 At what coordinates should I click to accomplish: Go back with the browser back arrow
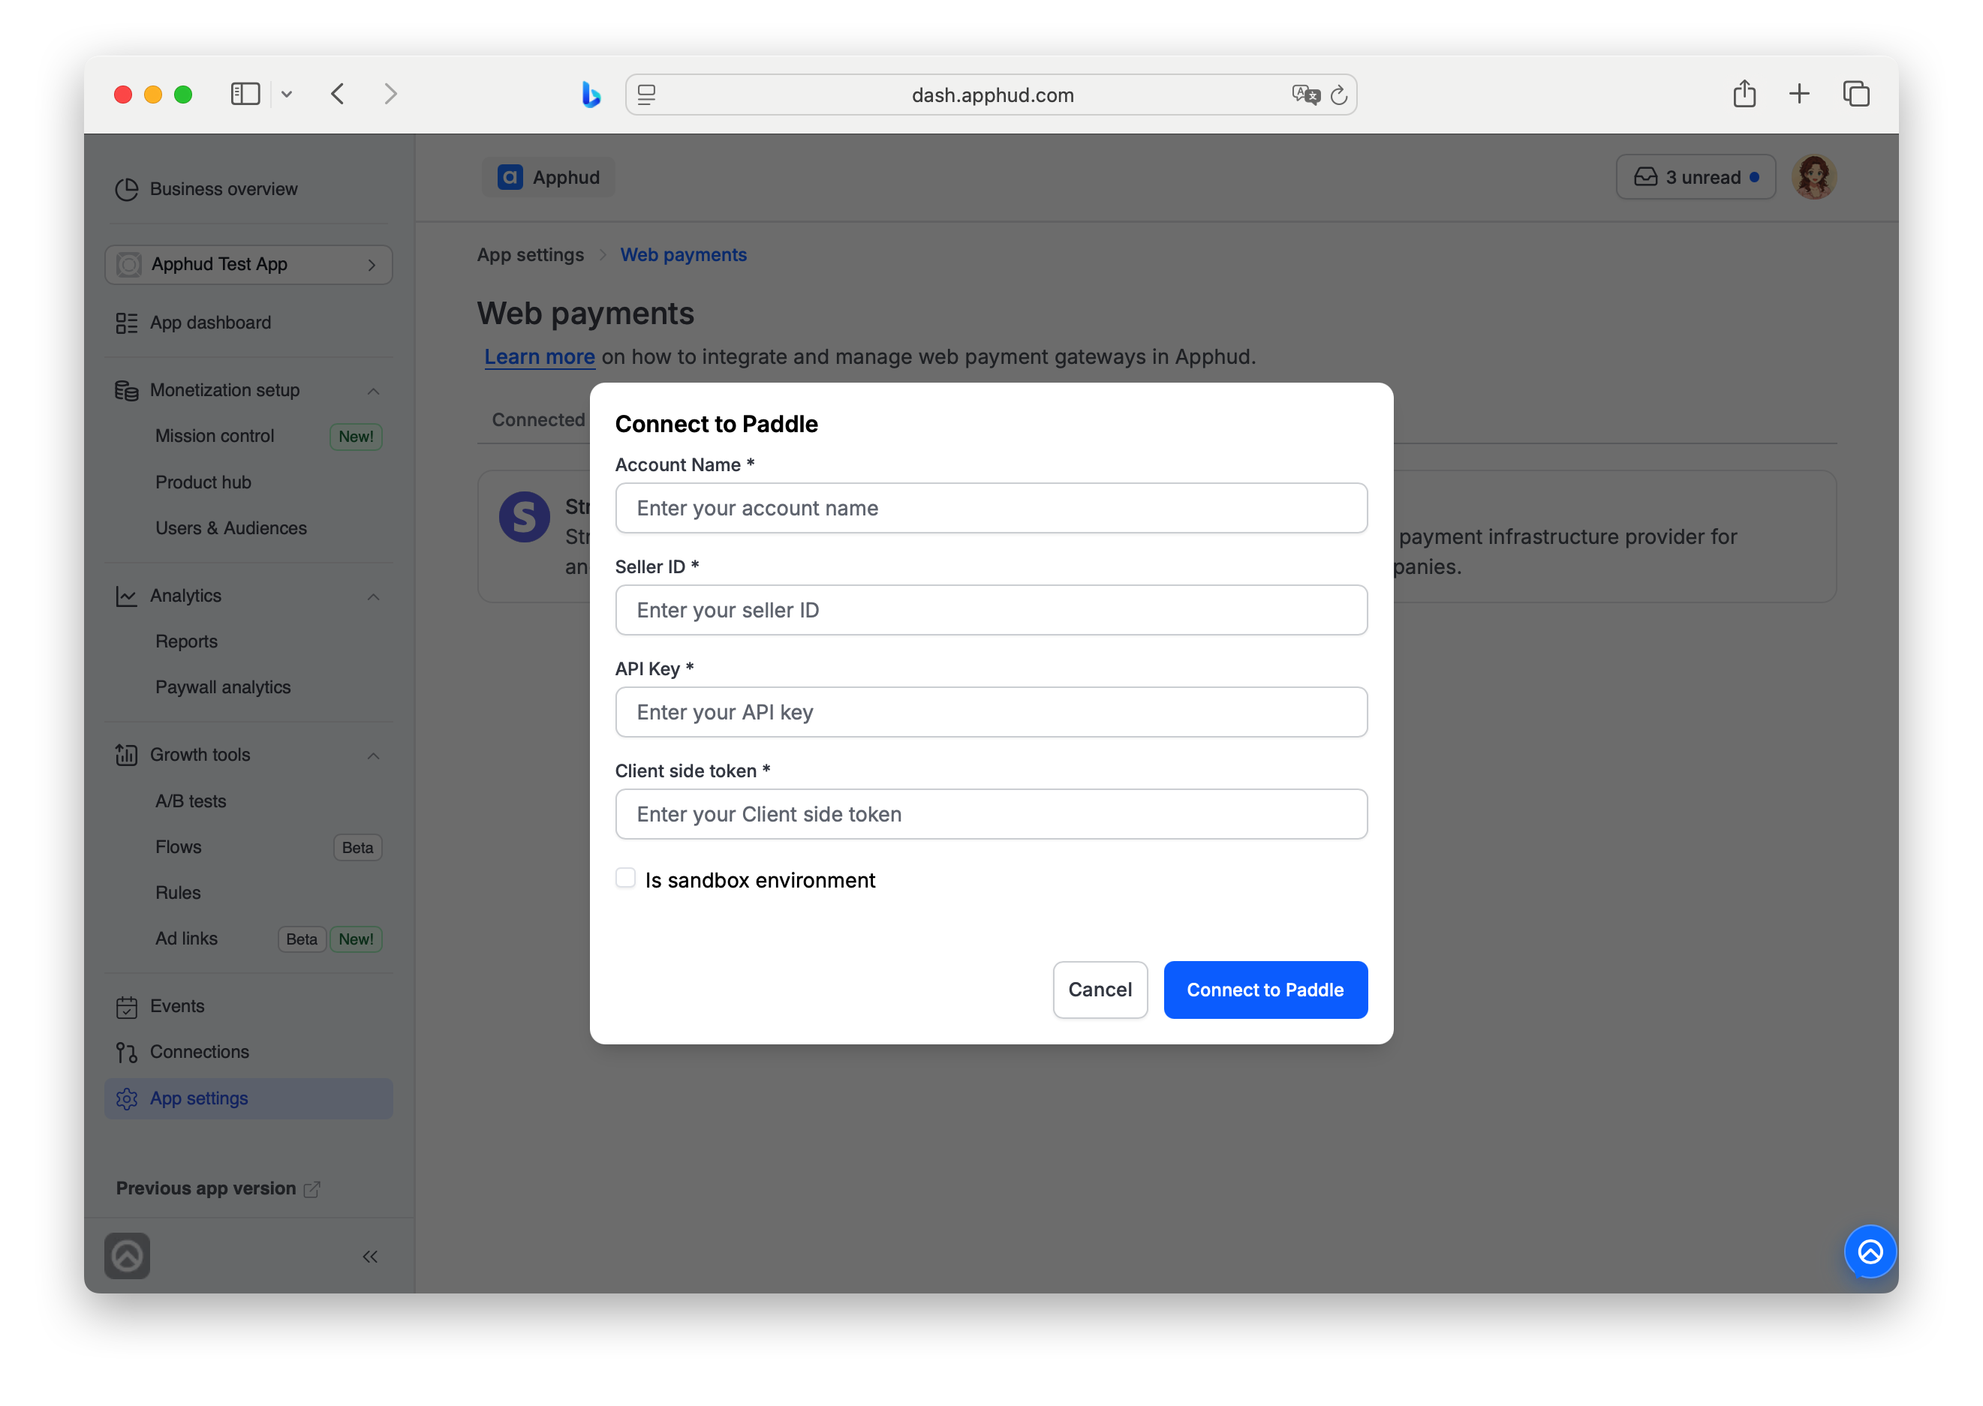tap(338, 94)
